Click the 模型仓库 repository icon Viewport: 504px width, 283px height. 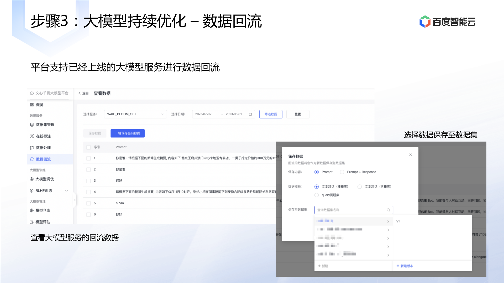[31, 210]
